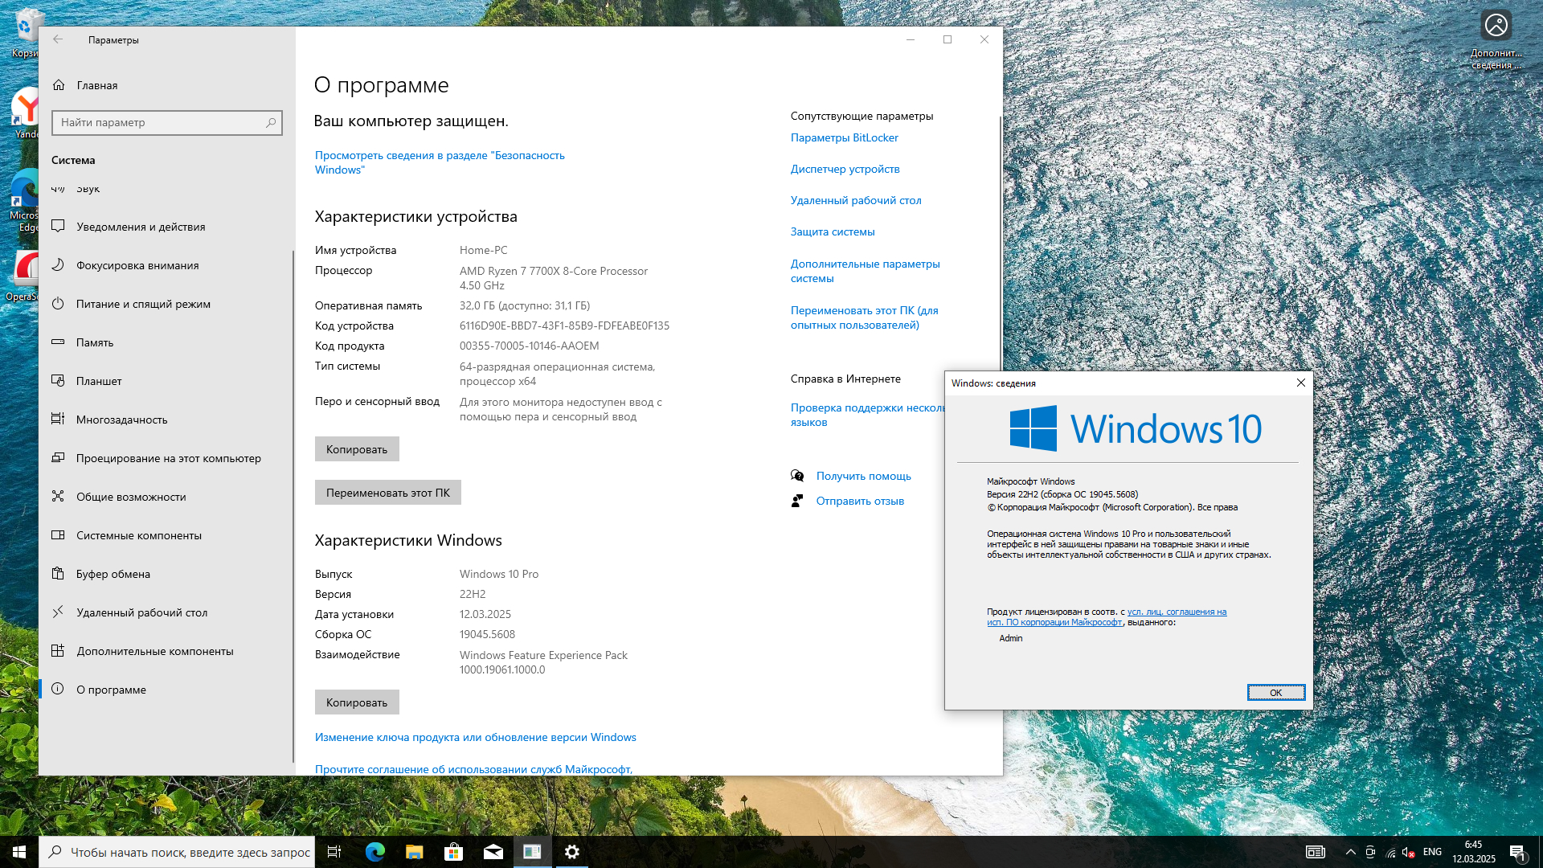Image resolution: width=1543 pixels, height=868 pixels.
Task: Click search magnifier in Найти параметр box
Action: click(271, 123)
